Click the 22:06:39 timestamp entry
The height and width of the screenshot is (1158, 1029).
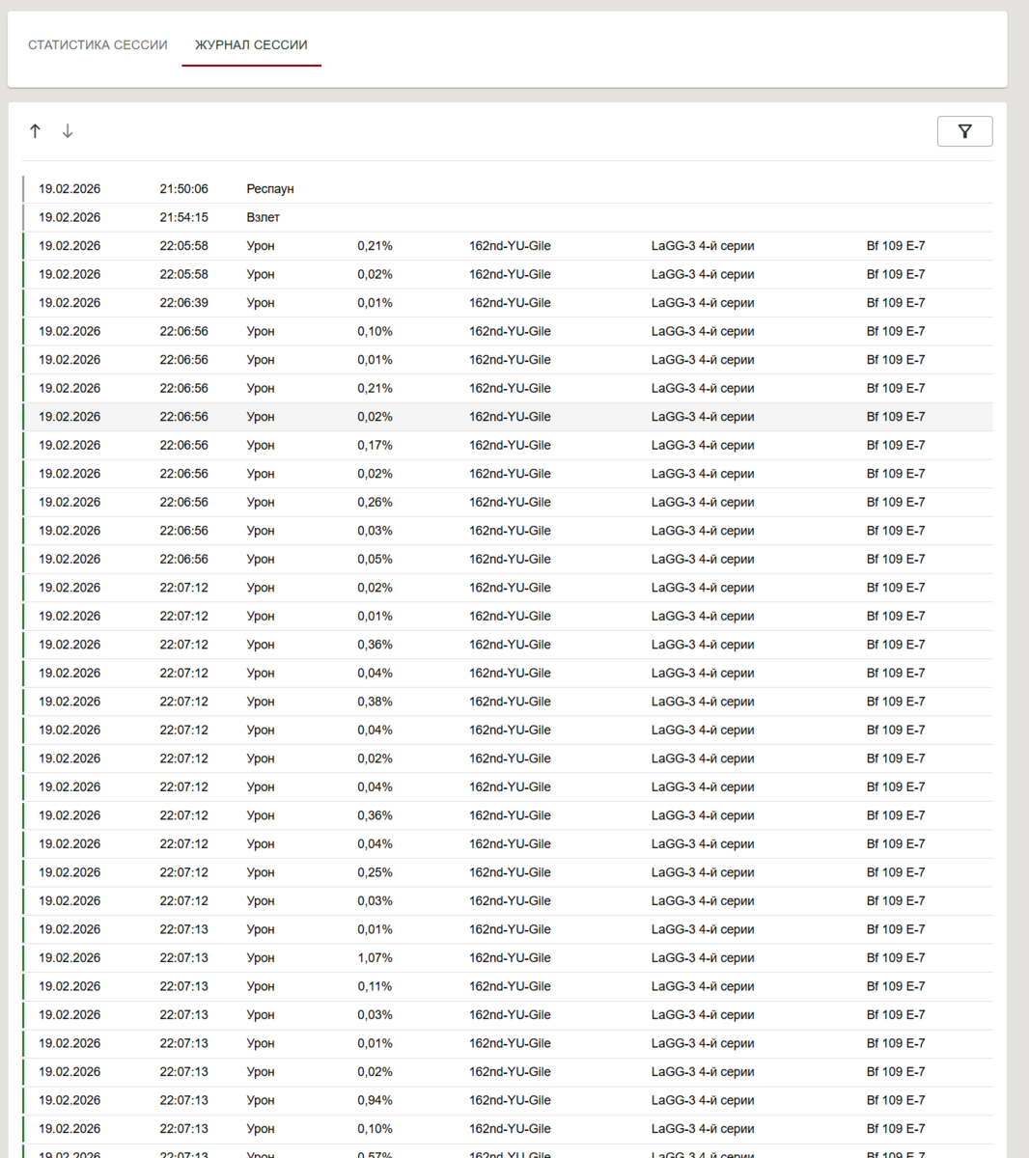pos(183,303)
